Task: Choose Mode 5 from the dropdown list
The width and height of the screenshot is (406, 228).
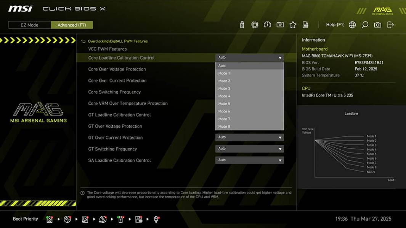Action: 249,104
